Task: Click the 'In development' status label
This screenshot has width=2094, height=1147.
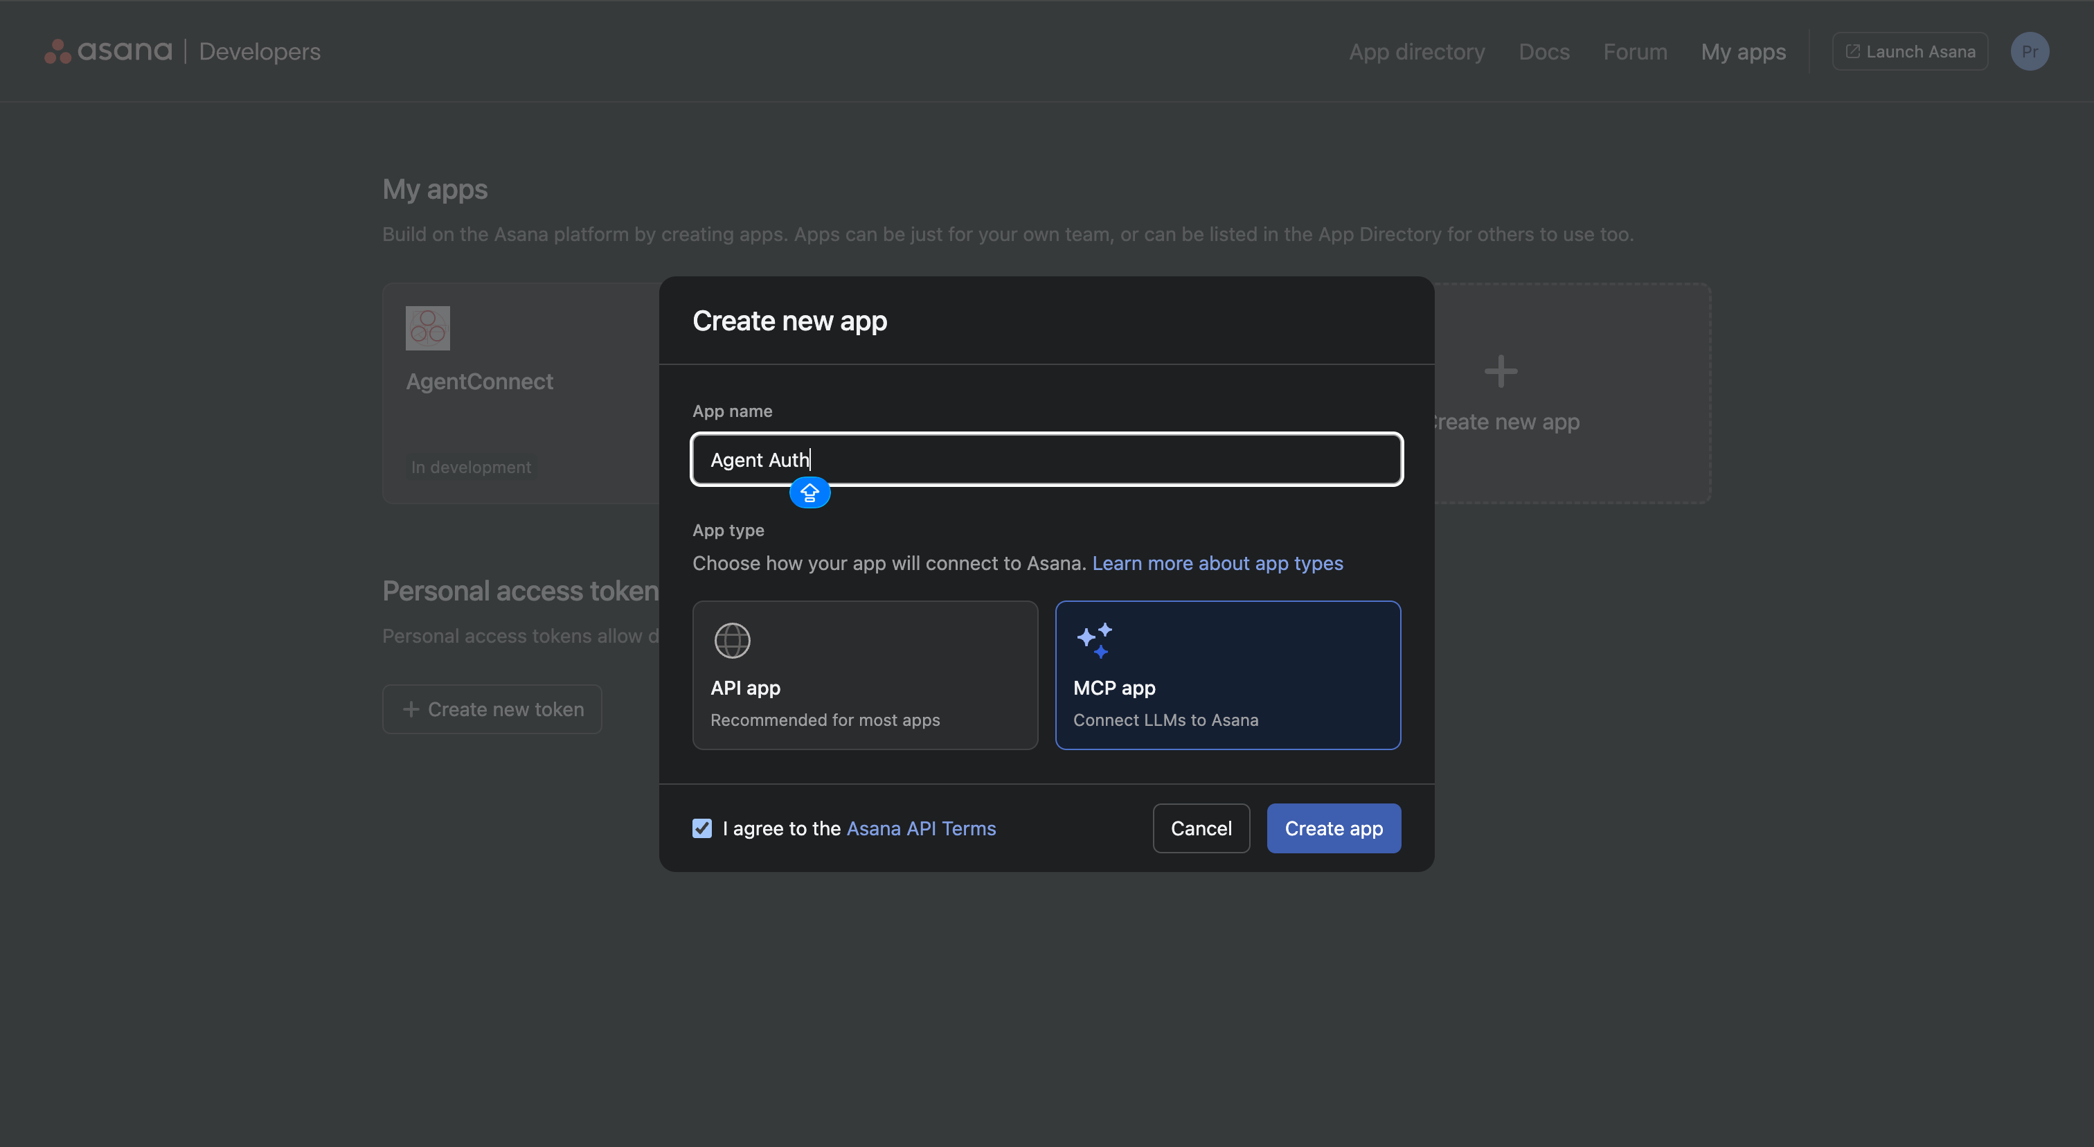Action: [471, 468]
